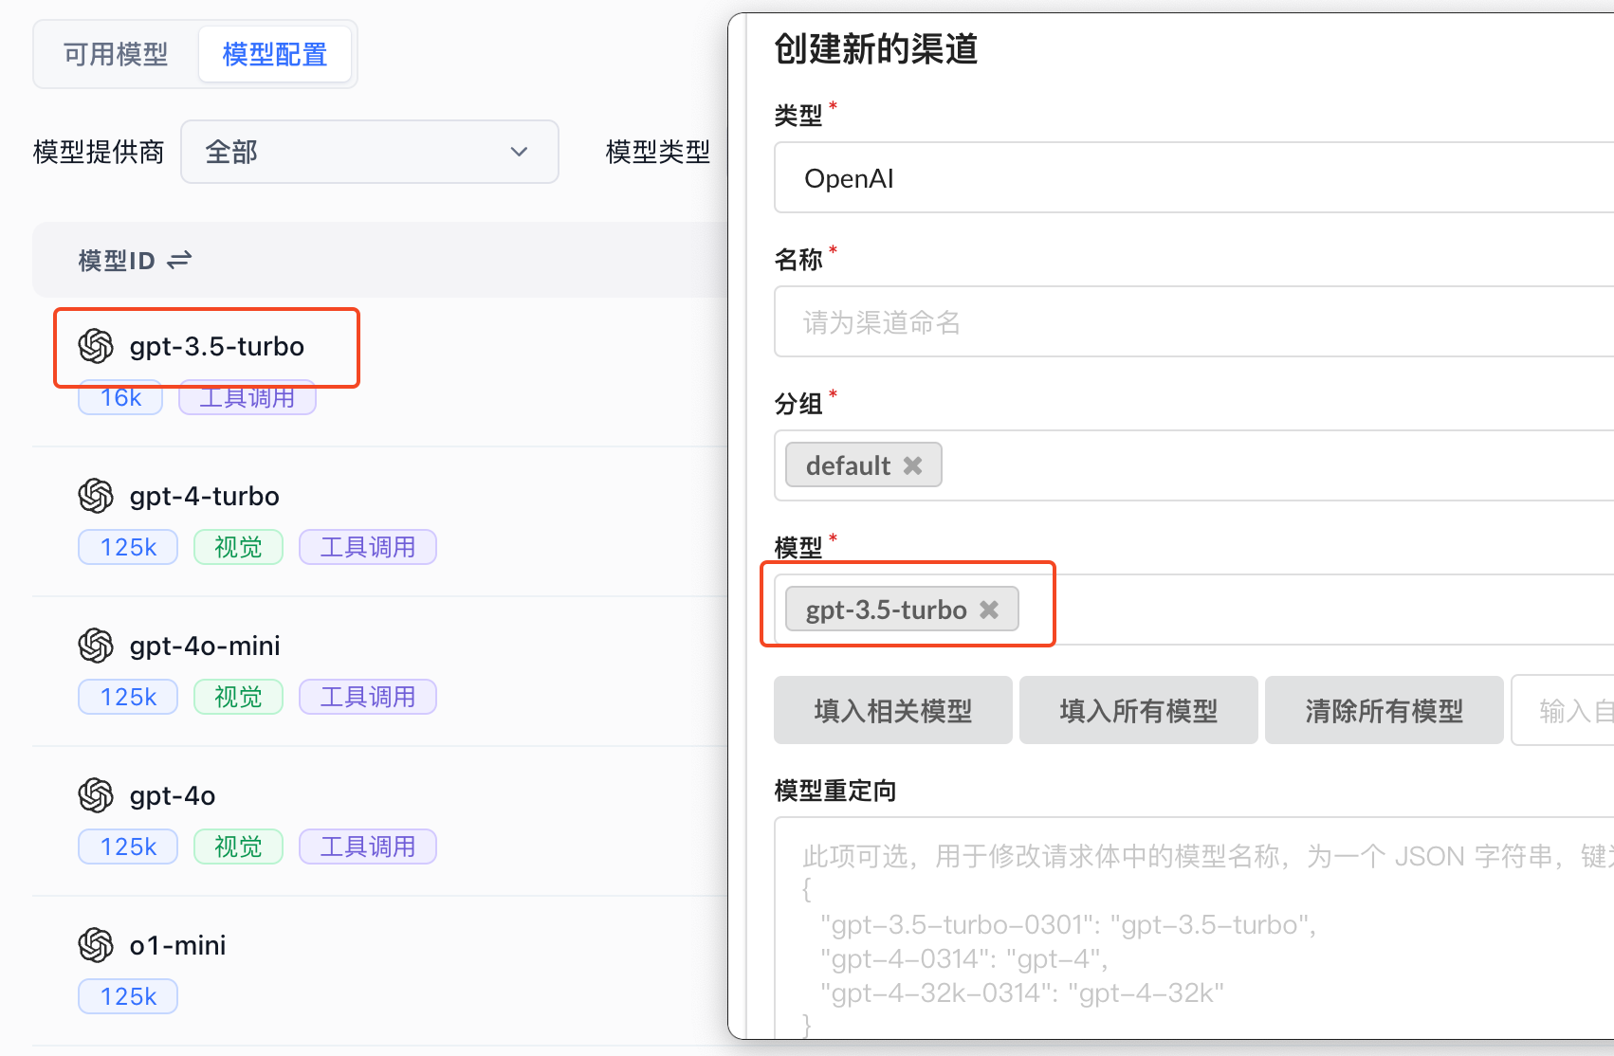Switch to the 可用模型 tab

tap(116, 54)
